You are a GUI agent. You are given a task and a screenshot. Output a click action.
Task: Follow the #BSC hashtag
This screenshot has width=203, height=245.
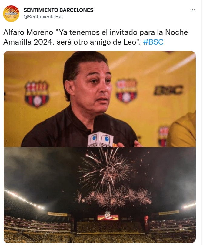[x=153, y=42]
